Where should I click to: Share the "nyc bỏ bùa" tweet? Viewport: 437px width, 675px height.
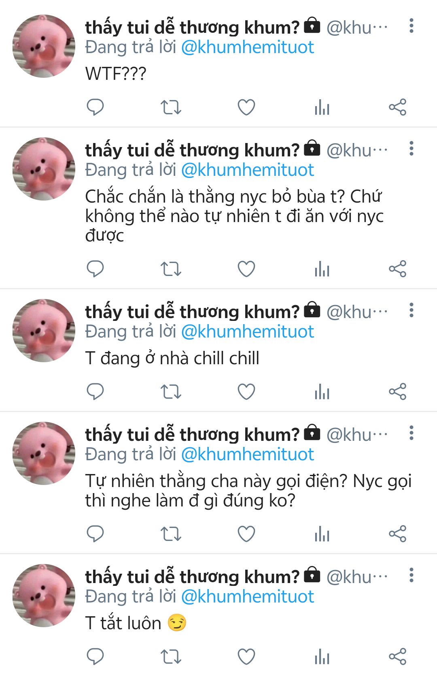pyautogui.click(x=397, y=269)
